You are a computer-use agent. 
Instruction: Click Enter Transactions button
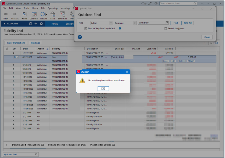pos(16,43)
